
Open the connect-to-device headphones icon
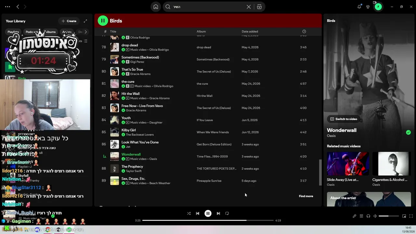click(x=368, y=216)
